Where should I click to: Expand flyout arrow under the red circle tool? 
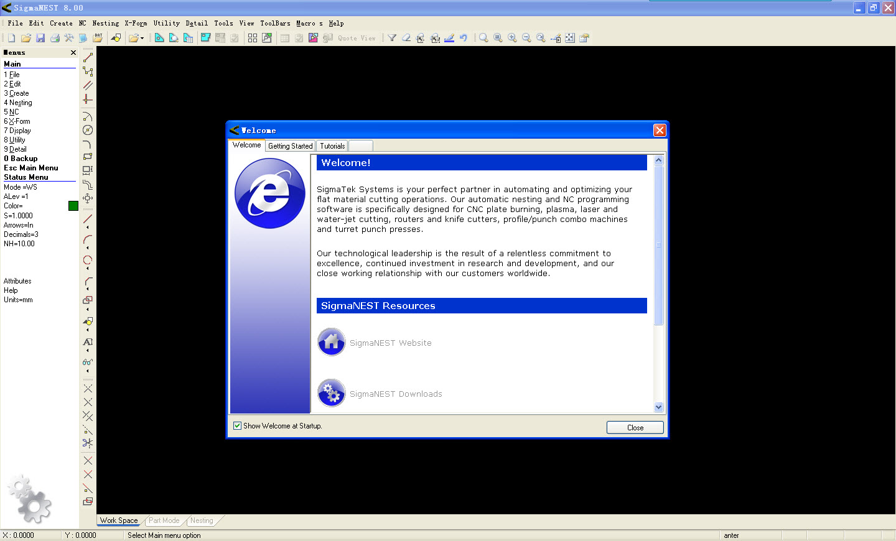[x=88, y=269]
